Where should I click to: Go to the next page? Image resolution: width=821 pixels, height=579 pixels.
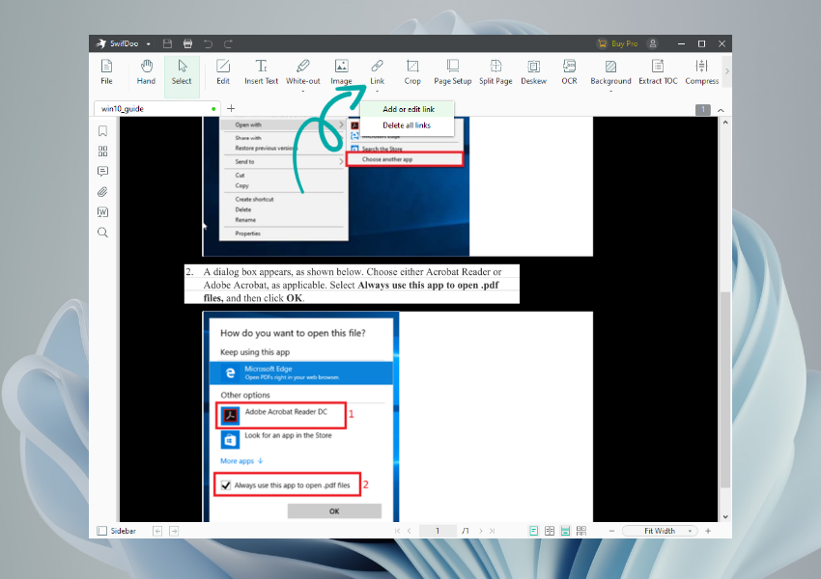(x=481, y=531)
